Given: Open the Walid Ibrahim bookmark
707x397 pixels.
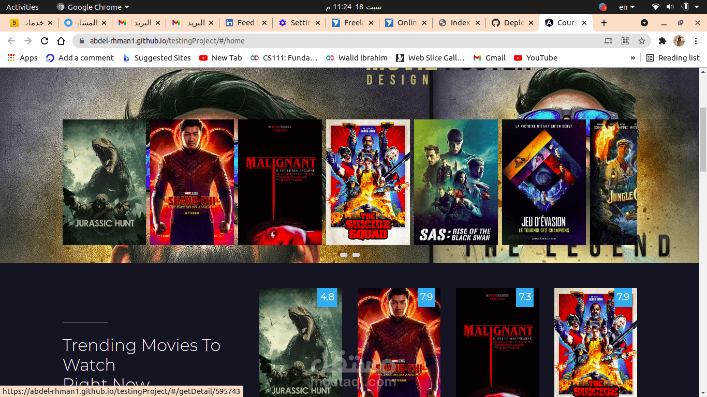Looking at the screenshot, I should click(x=357, y=58).
